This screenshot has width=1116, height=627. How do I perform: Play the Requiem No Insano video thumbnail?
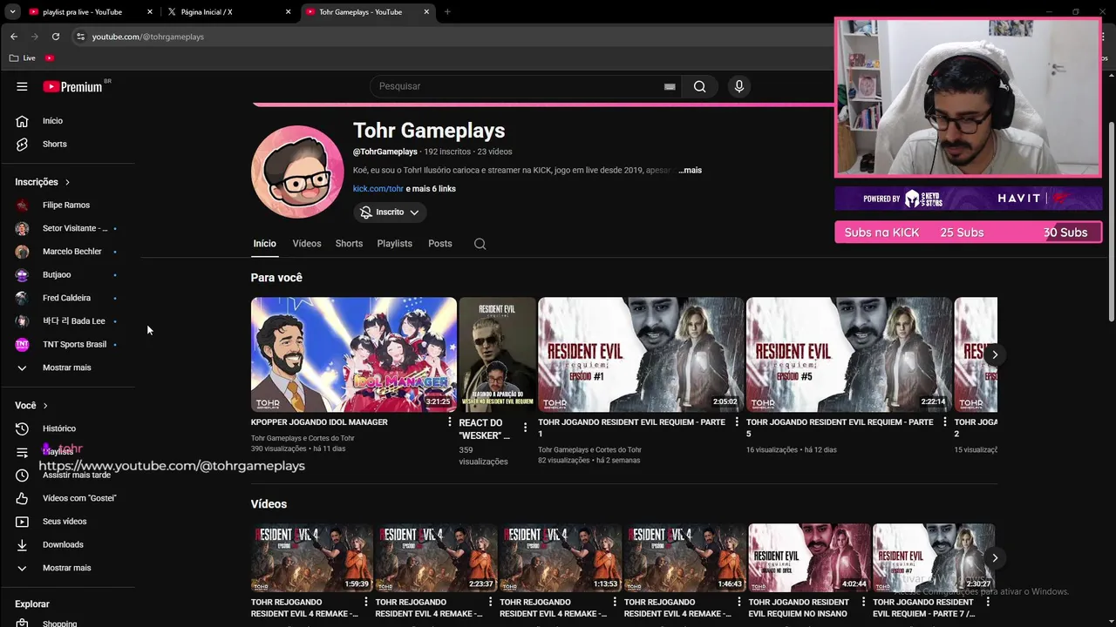click(809, 558)
